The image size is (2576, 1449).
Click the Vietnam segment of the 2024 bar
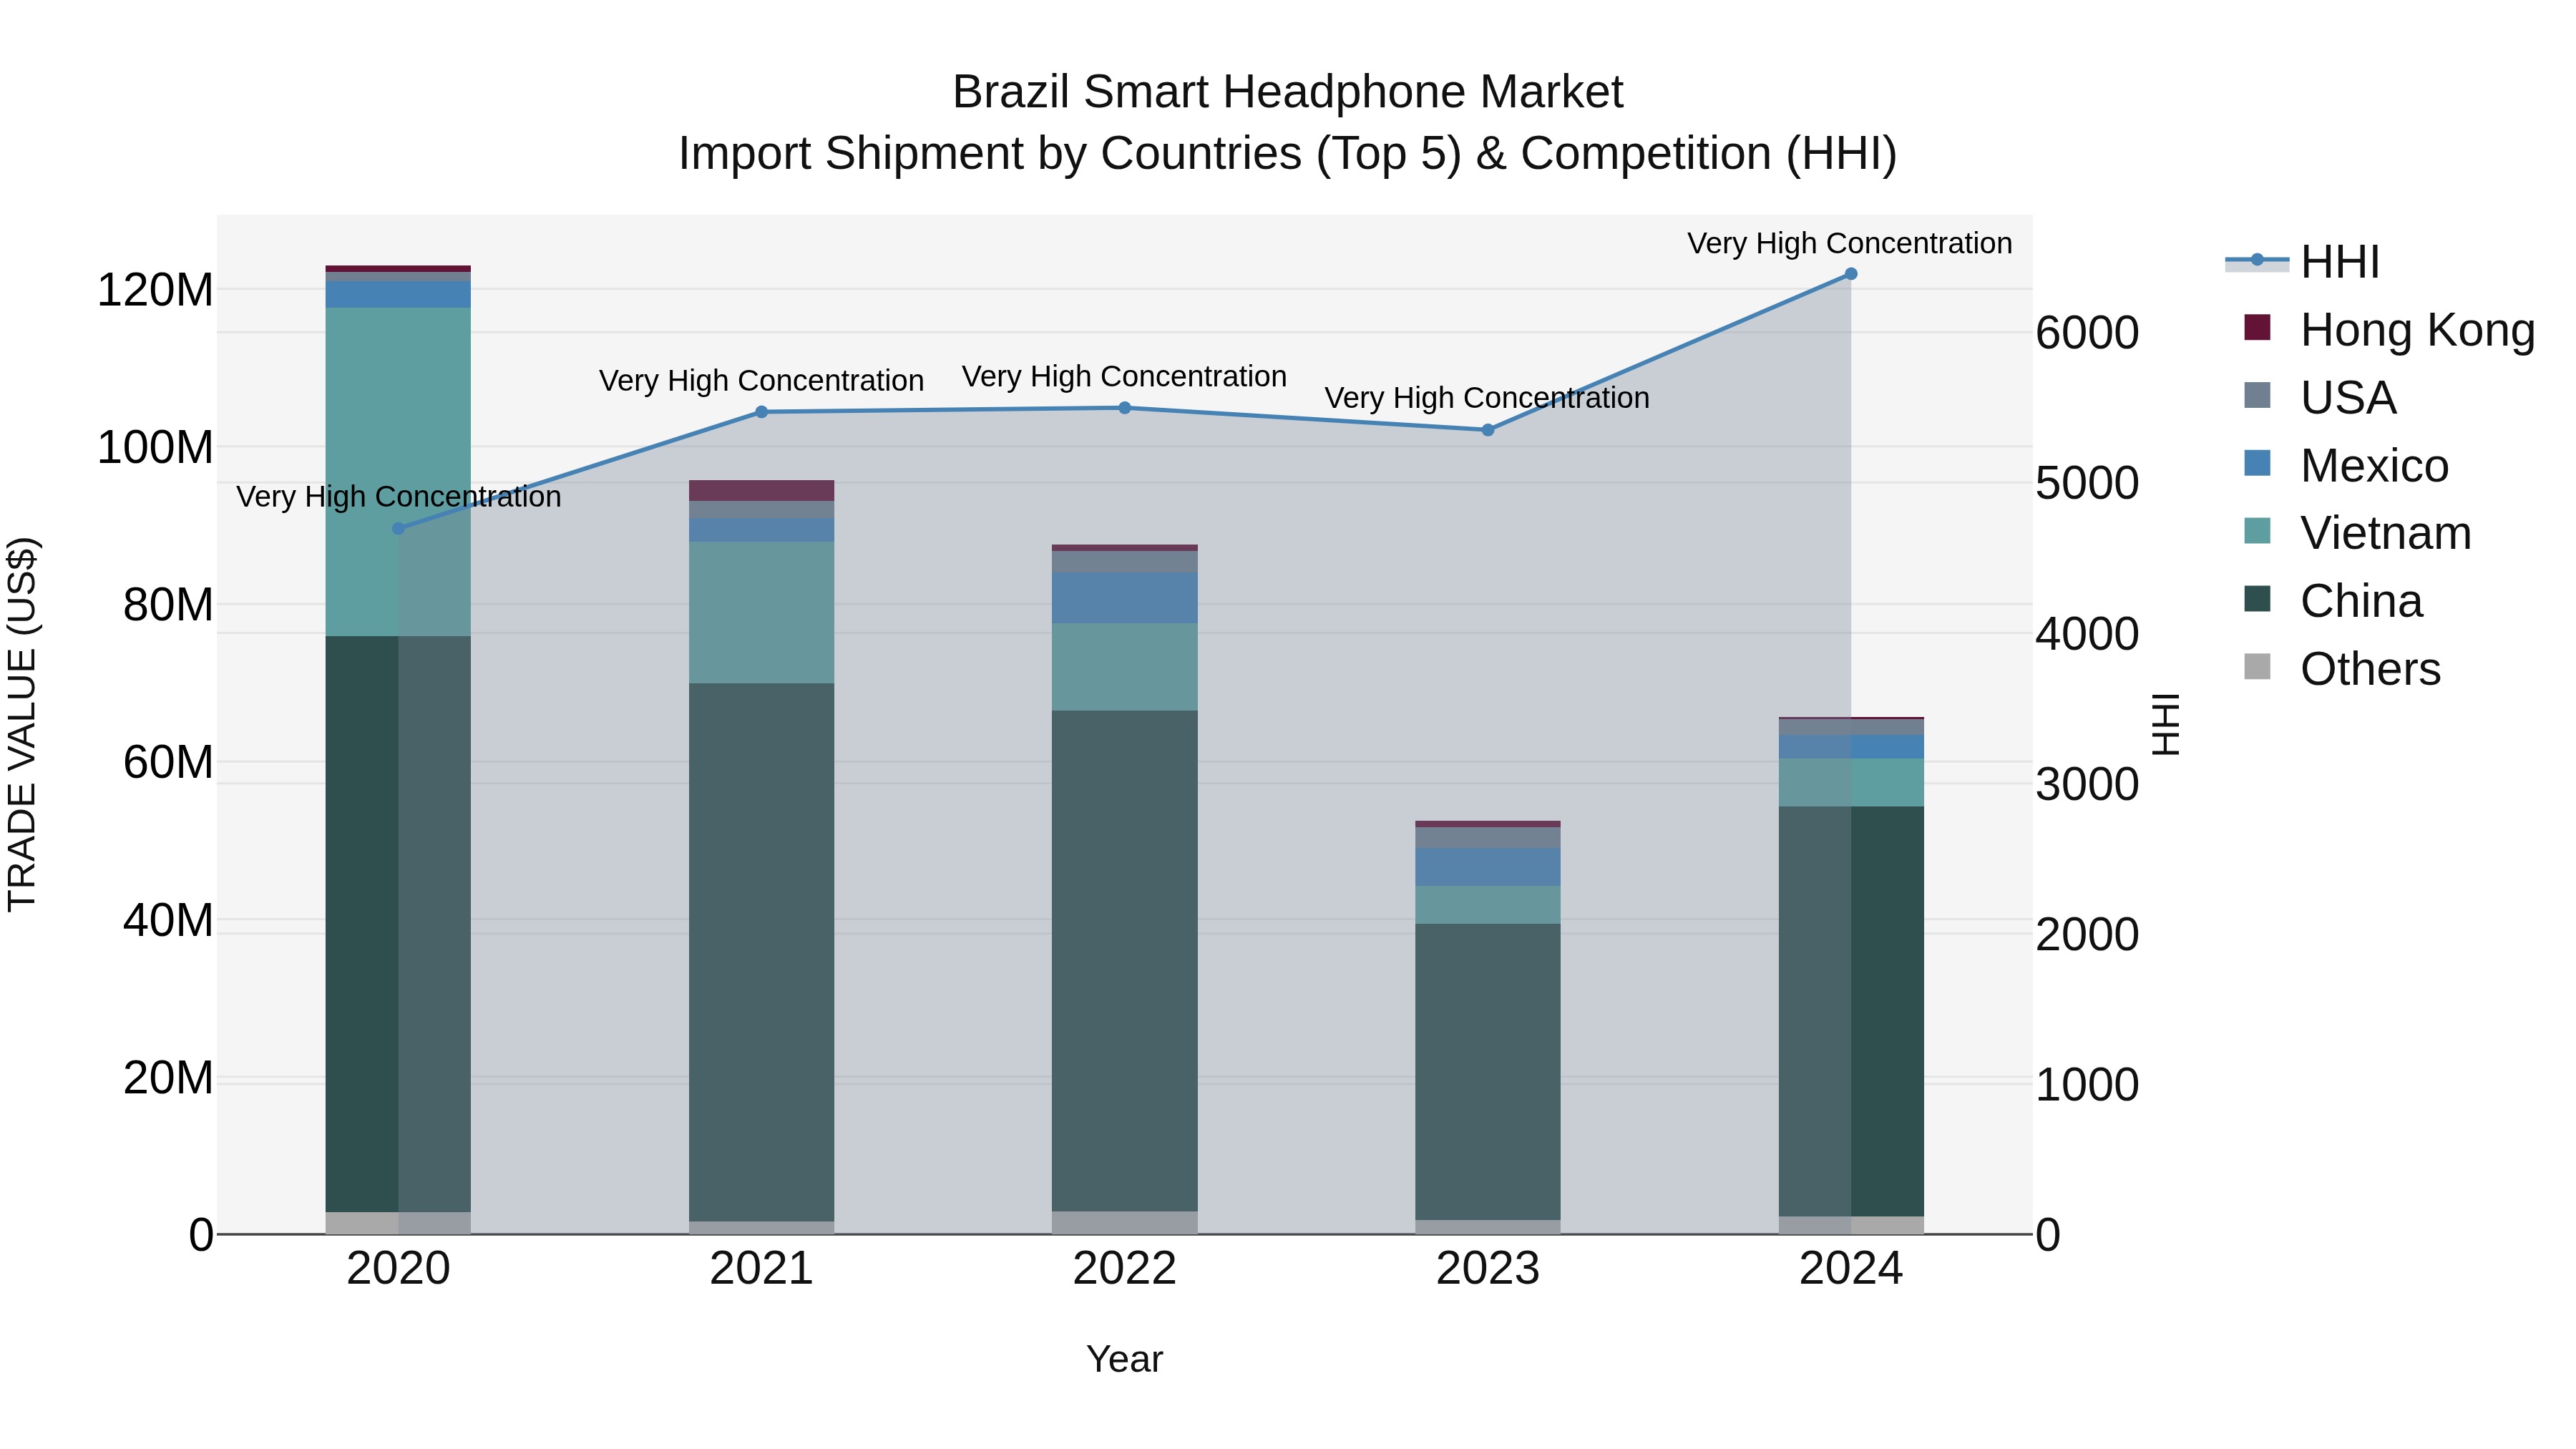coord(1850,783)
